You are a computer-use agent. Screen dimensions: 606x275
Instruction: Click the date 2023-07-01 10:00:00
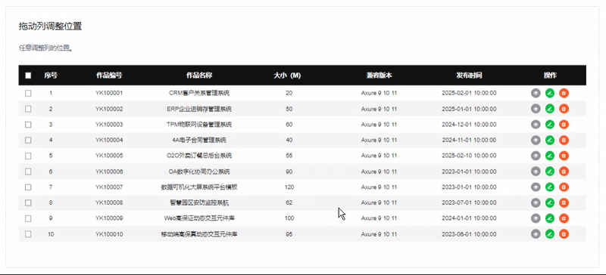469,202
